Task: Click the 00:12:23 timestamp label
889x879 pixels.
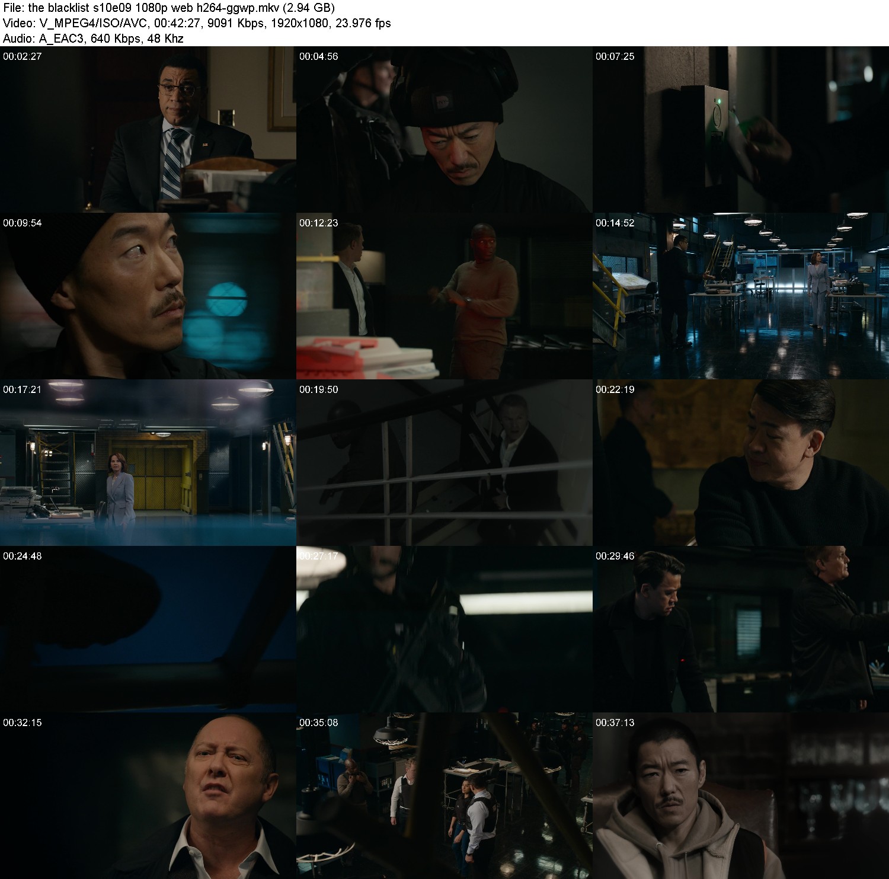Action: click(x=319, y=223)
